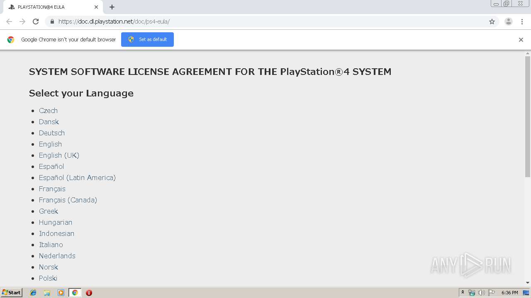This screenshot has height=298, width=531.
Task: Click the red stop-sign taskbar icon
Action: coord(89,293)
